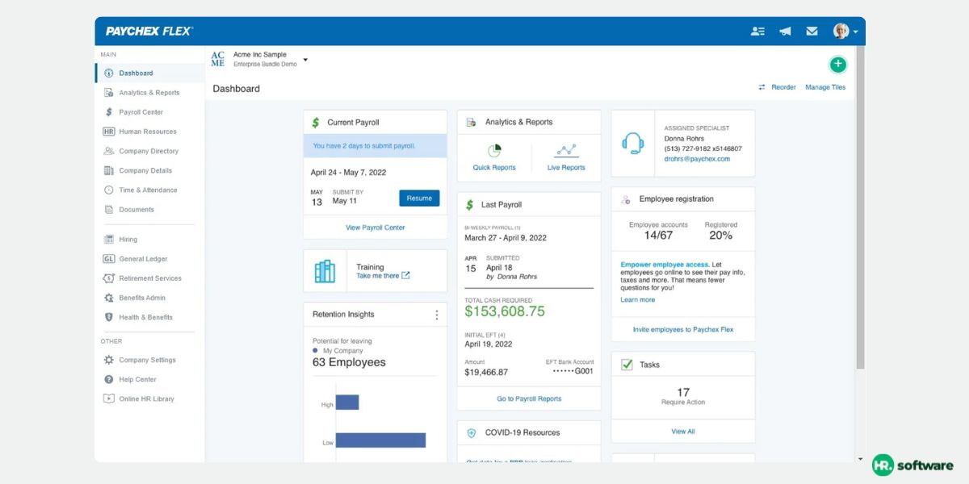Click Invite employees to Paychex Flex
This screenshot has width=969, height=484.
(x=683, y=329)
